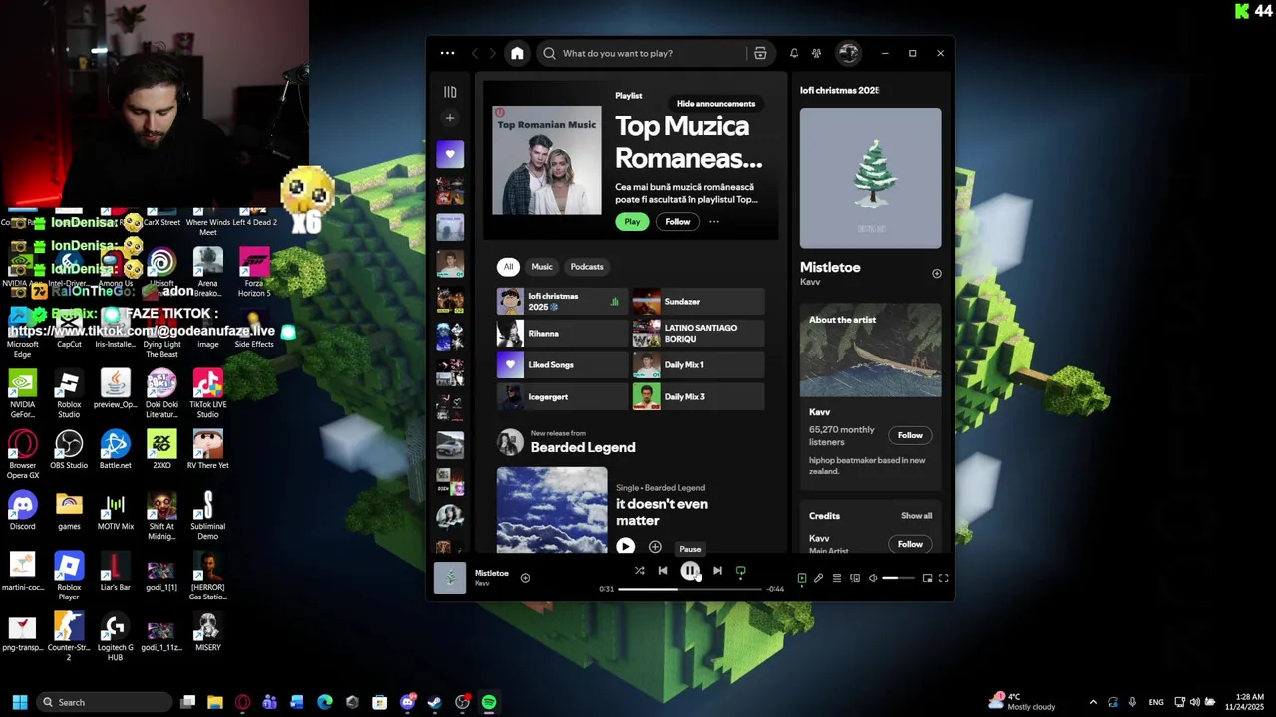
Task: Toggle repeat mode
Action: (740, 571)
